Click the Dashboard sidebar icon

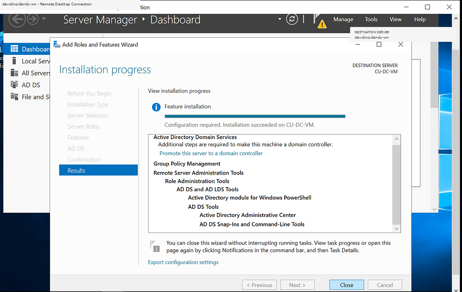[x=14, y=49]
